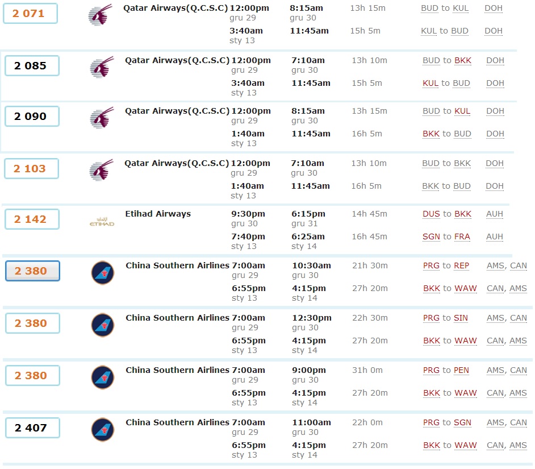The width and height of the screenshot is (535, 469).
Task: Click the 11:00am arrival time
Action: click(311, 422)
